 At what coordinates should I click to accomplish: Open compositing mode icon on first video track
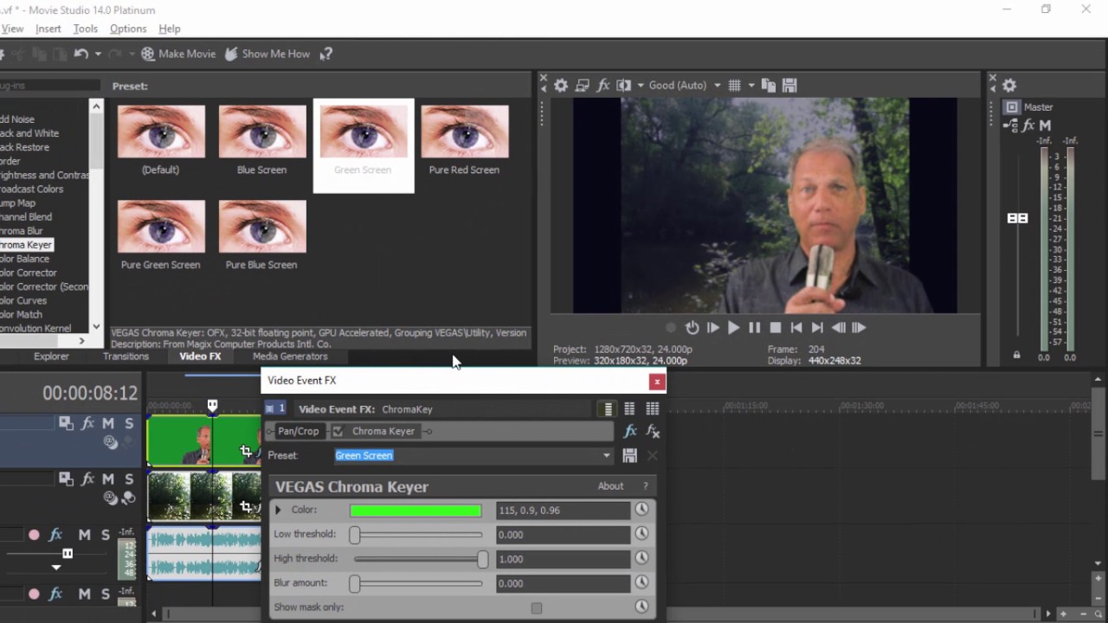pyautogui.click(x=66, y=423)
